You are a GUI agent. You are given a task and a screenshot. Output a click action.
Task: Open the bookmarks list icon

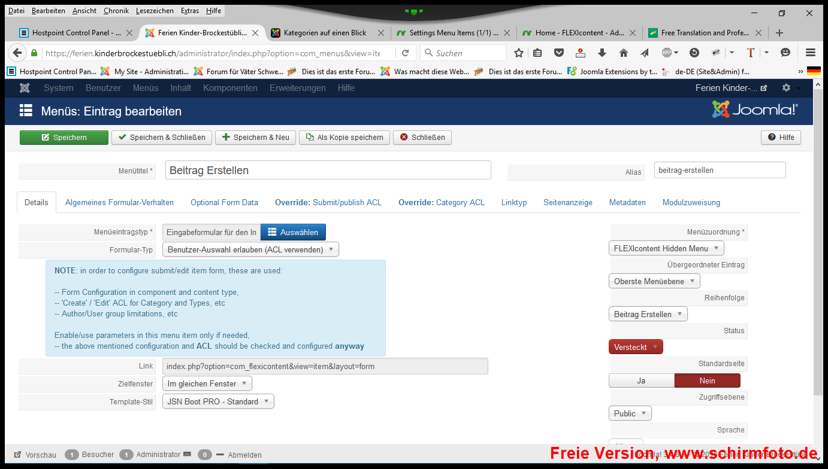click(537, 53)
